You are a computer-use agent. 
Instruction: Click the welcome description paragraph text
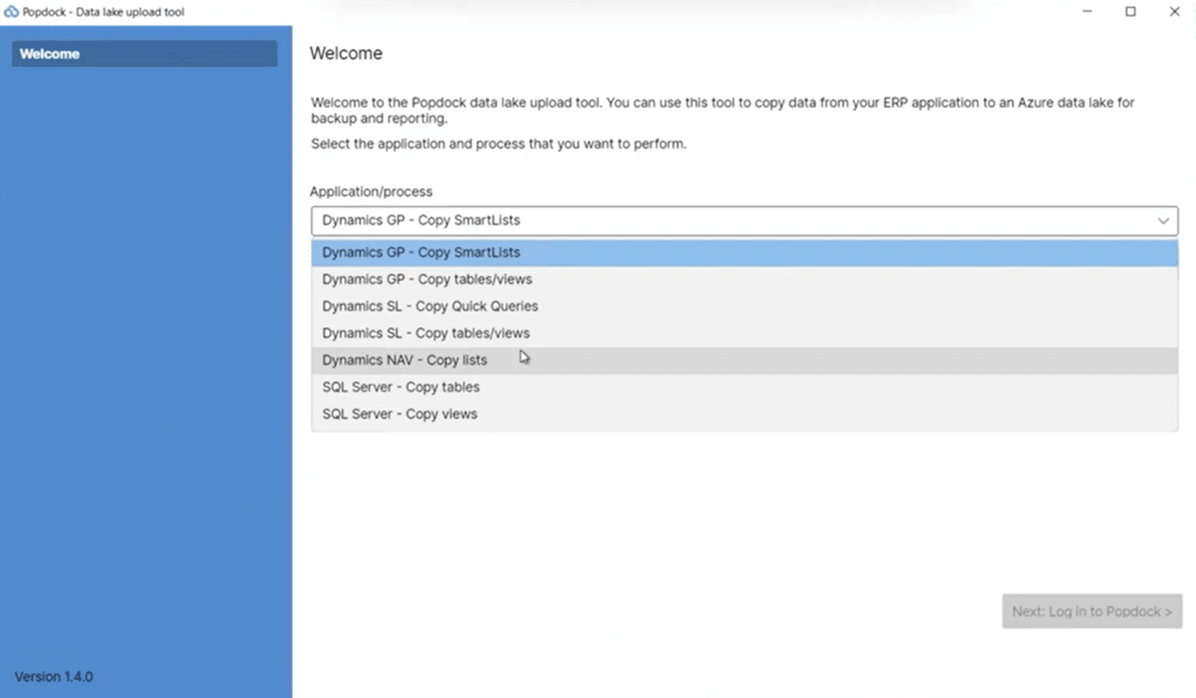(722, 110)
